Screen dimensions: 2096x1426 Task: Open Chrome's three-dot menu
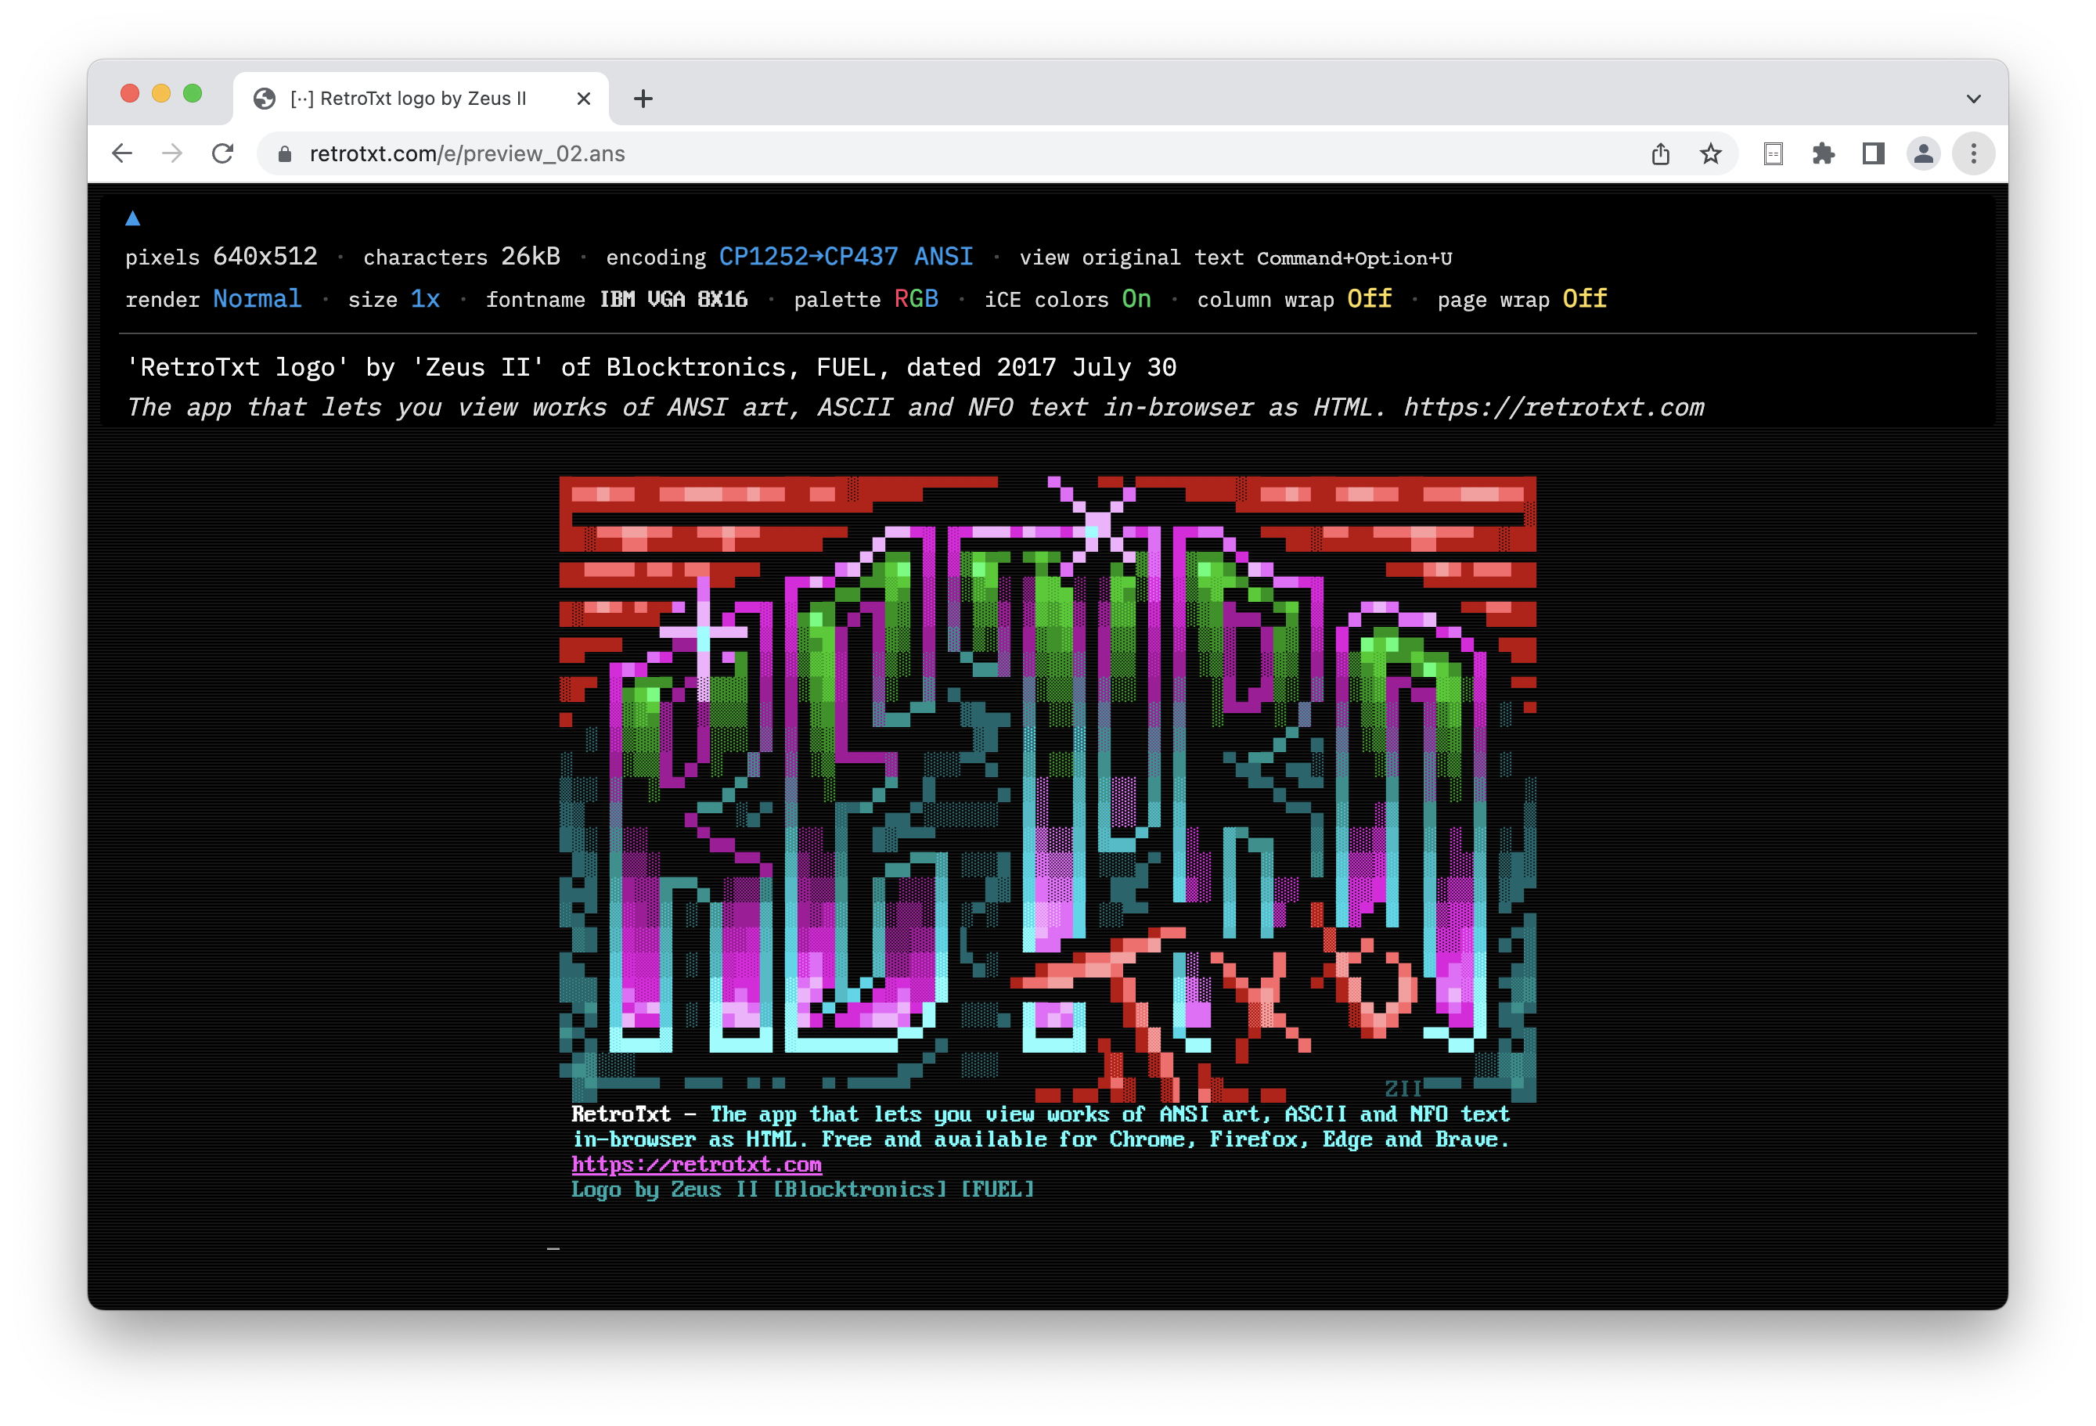pyautogui.click(x=1973, y=154)
